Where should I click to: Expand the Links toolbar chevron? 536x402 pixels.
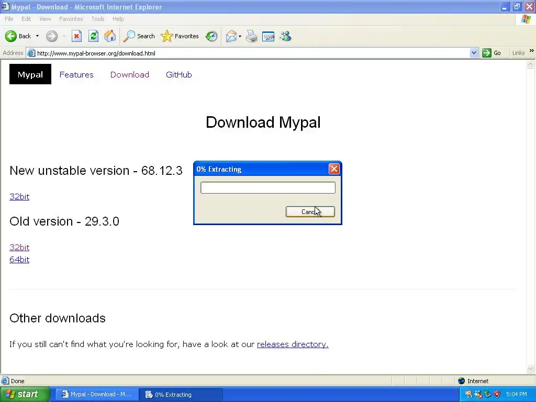point(532,51)
